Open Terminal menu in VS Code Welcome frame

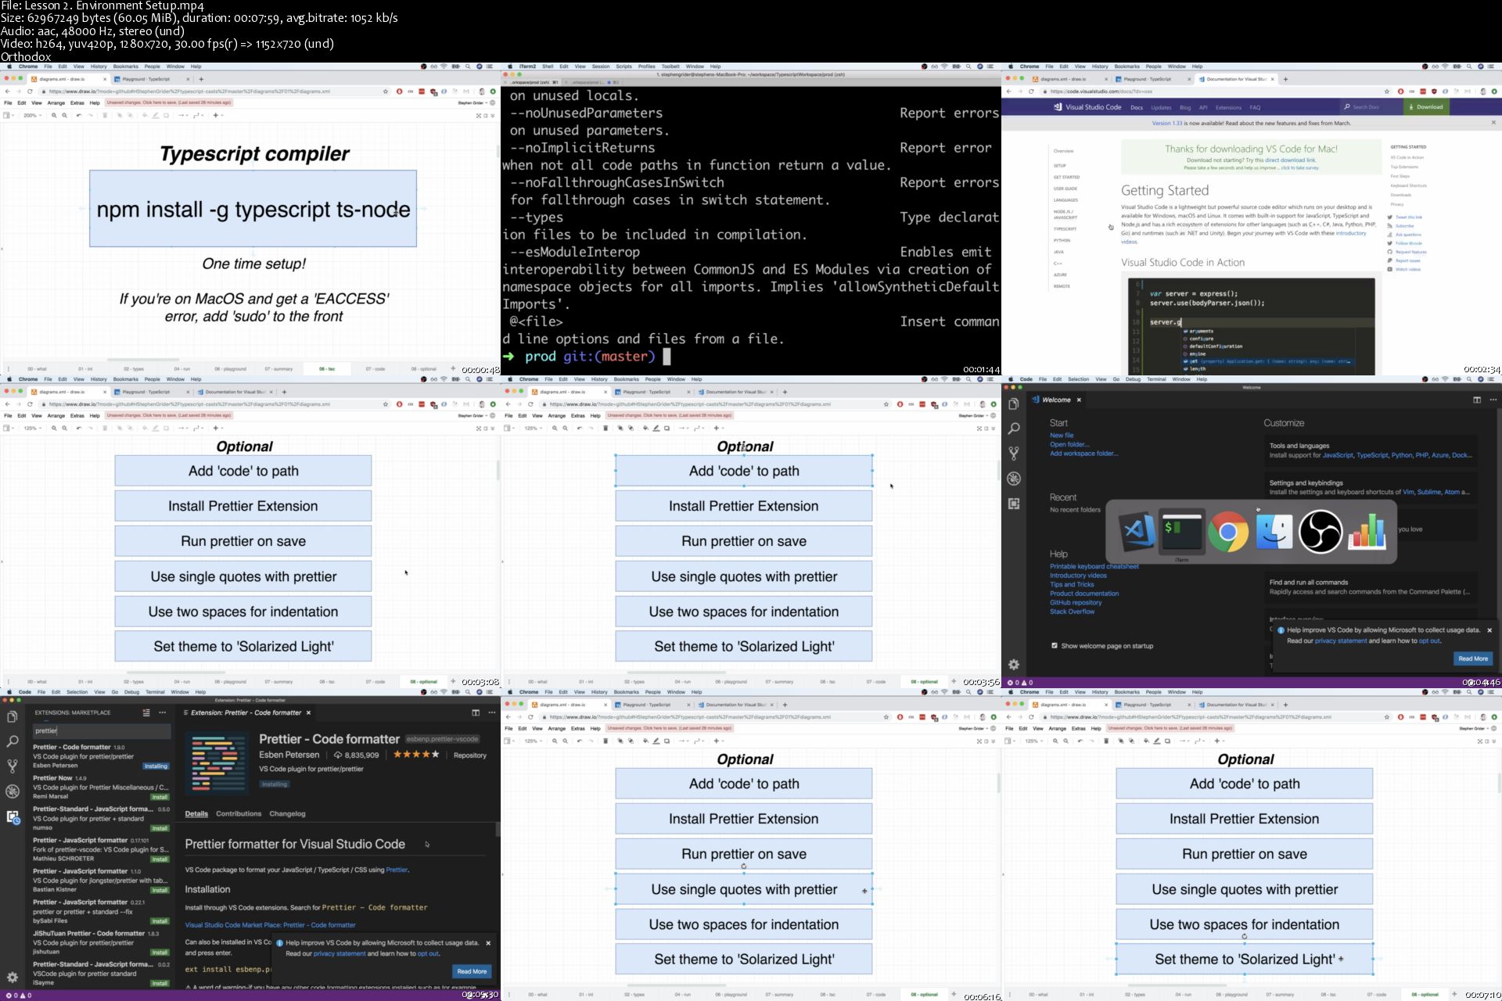[x=1156, y=379]
